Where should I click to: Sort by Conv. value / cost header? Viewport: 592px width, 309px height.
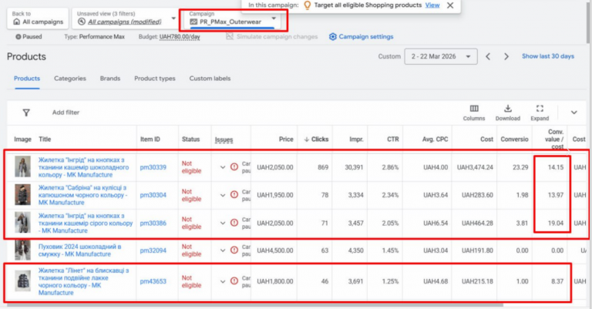click(x=555, y=139)
